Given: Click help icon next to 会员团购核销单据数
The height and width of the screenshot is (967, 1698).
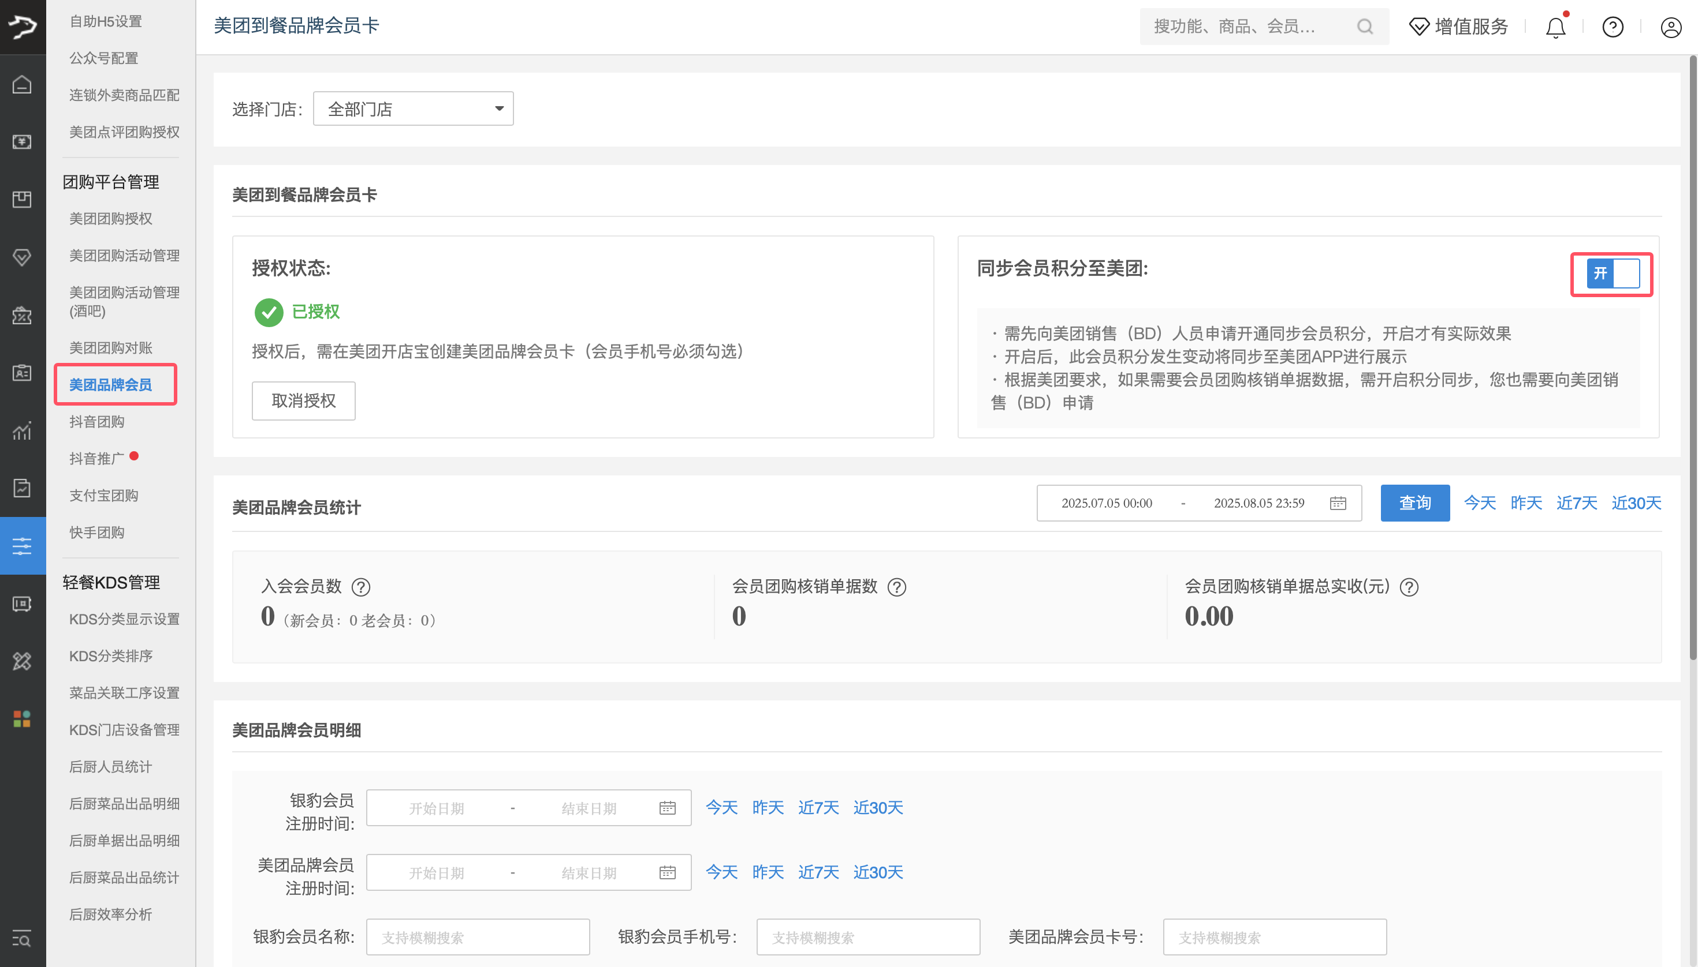Looking at the screenshot, I should tap(897, 587).
